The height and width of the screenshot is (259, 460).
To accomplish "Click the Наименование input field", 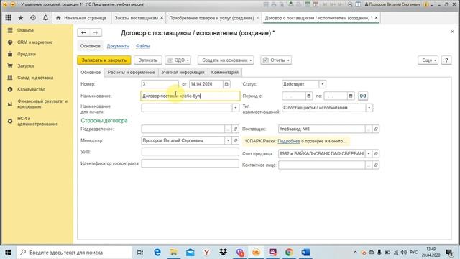I will click(x=190, y=96).
